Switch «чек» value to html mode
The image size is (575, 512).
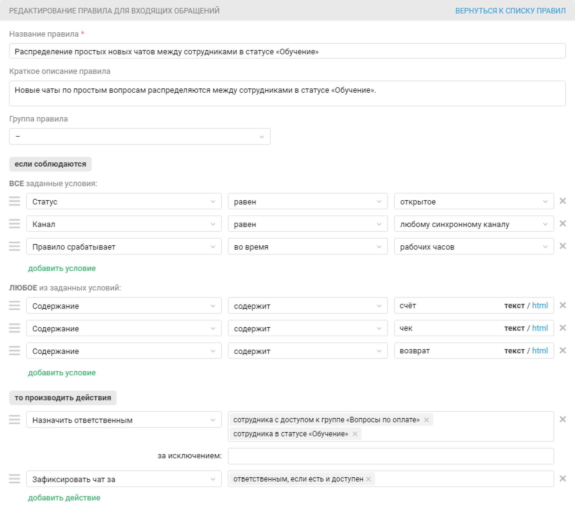point(540,328)
